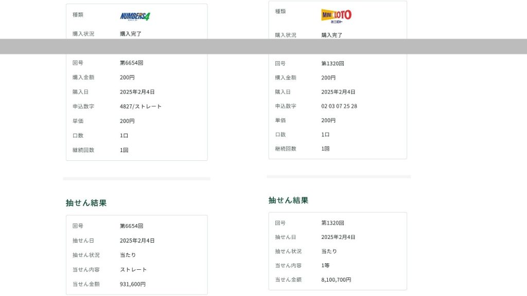The image size is (527, 296).
Task: Click 第6654回 in the Numbers4 purchase details
Action: tap(131, 63)
